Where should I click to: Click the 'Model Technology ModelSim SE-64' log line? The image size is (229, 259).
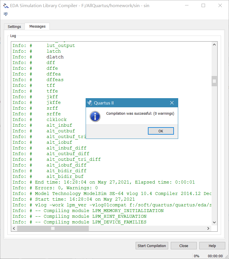coord(123,194)
